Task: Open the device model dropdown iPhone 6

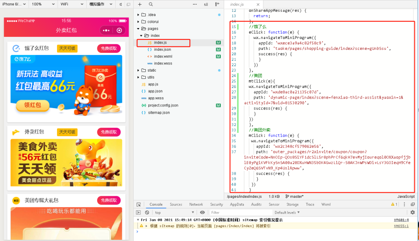Action: point(14,4)
